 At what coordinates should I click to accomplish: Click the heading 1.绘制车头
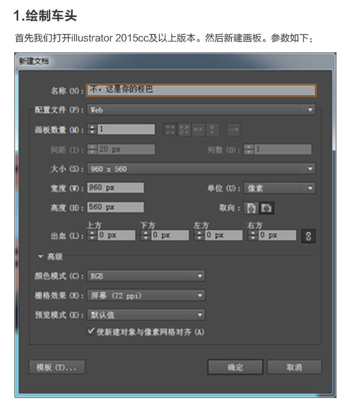point(45,16)
